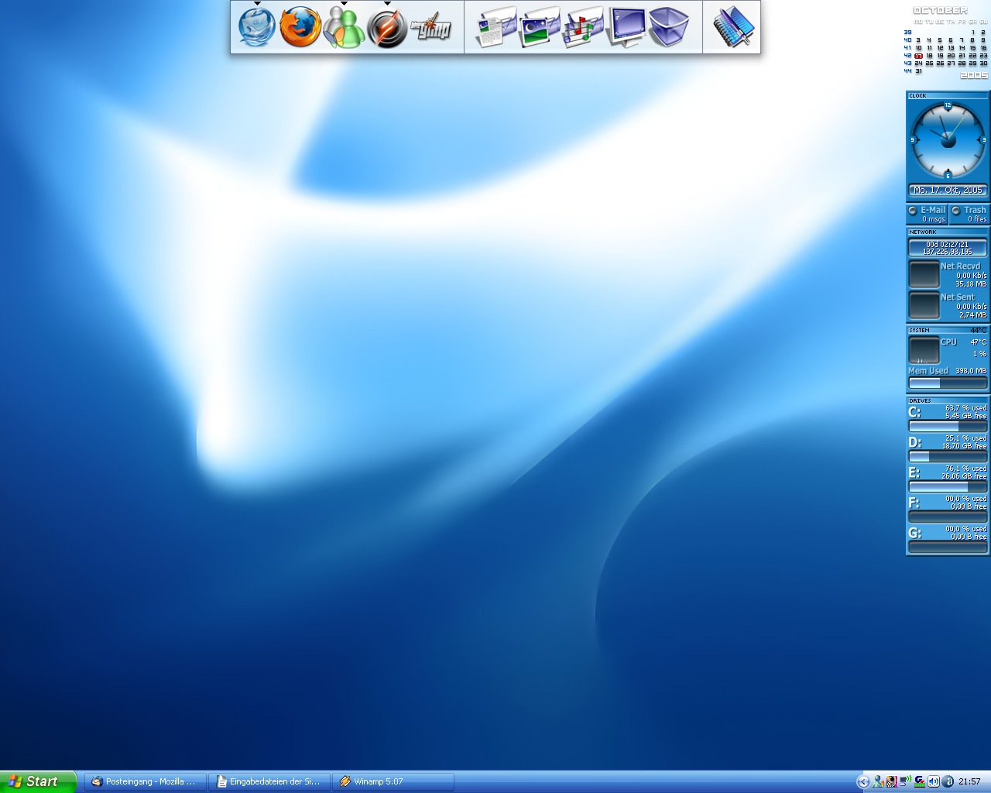Screen dimensions: 991x793
Task: Click the F: drive label
Action: coord(914,503)
